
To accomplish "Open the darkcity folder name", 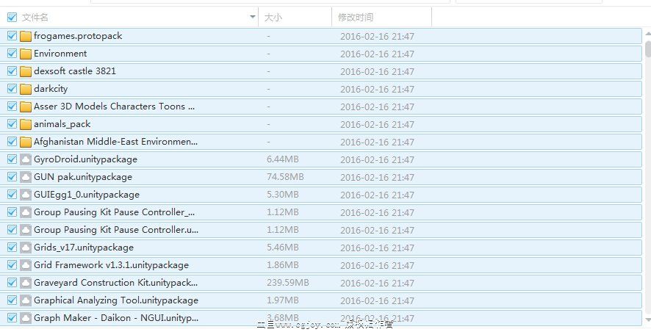I will (x=51, y=89).
